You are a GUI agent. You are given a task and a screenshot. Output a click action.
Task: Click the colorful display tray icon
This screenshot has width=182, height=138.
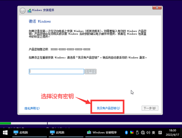[132, 132]
